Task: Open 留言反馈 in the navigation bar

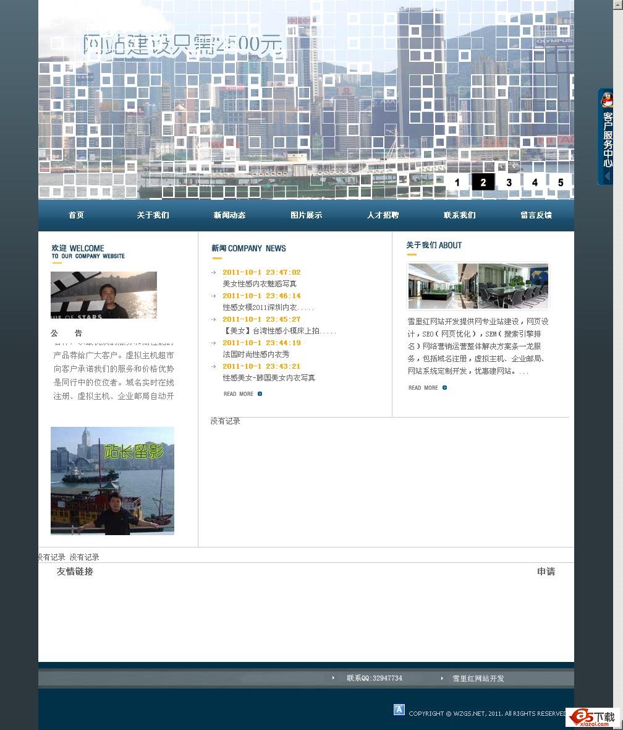Action: [x=536, y=215]
